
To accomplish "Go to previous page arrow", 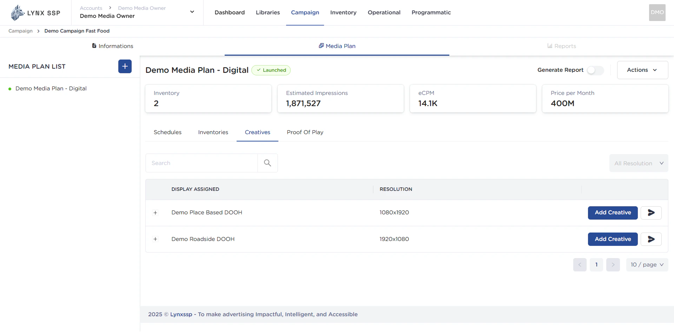I will point(580,265).
